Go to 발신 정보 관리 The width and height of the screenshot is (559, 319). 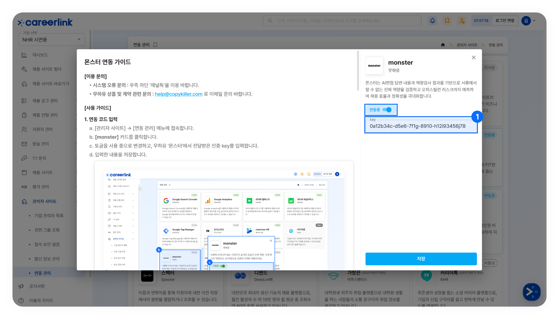[47, 259]
